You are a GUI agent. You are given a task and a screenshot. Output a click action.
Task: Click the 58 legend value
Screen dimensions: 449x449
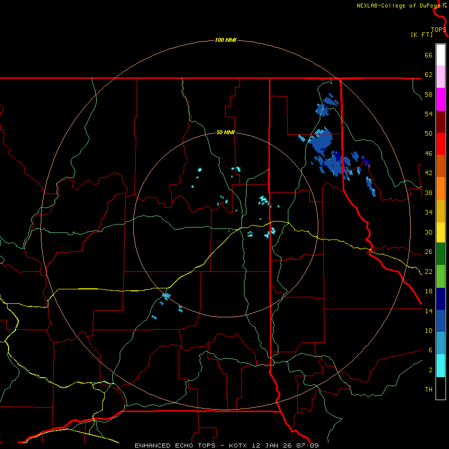point(429,94)
